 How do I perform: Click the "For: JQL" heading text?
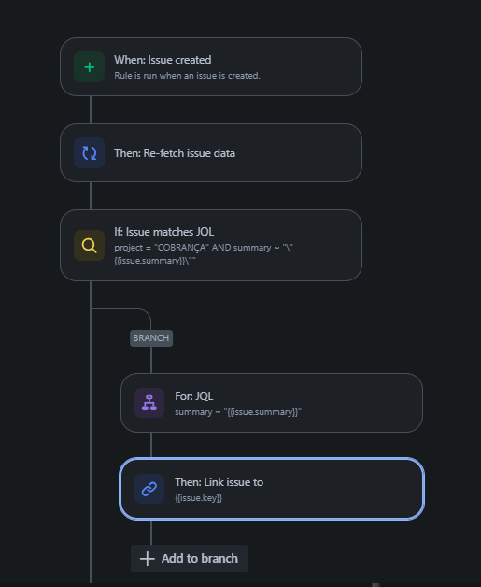[x=193, y=396]
